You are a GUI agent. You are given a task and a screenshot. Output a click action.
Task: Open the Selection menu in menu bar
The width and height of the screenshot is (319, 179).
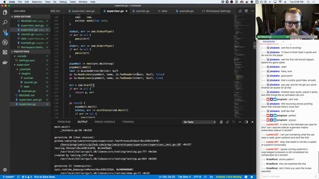click(37, 1)
